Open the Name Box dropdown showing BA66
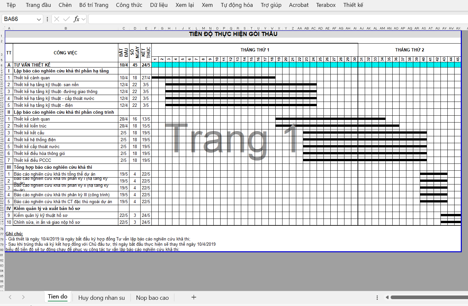 tap(38, 19)
